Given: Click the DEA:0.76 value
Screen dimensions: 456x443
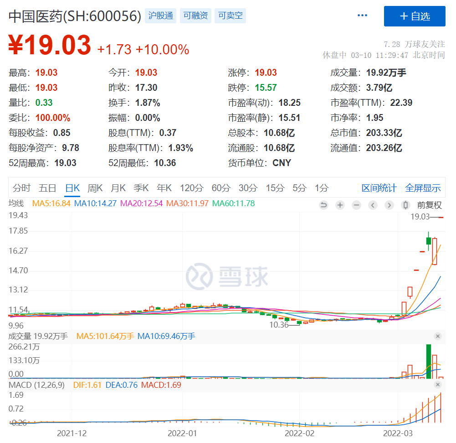Looking at the screenshot, I should pyautogui.click(x=121, y=385).
